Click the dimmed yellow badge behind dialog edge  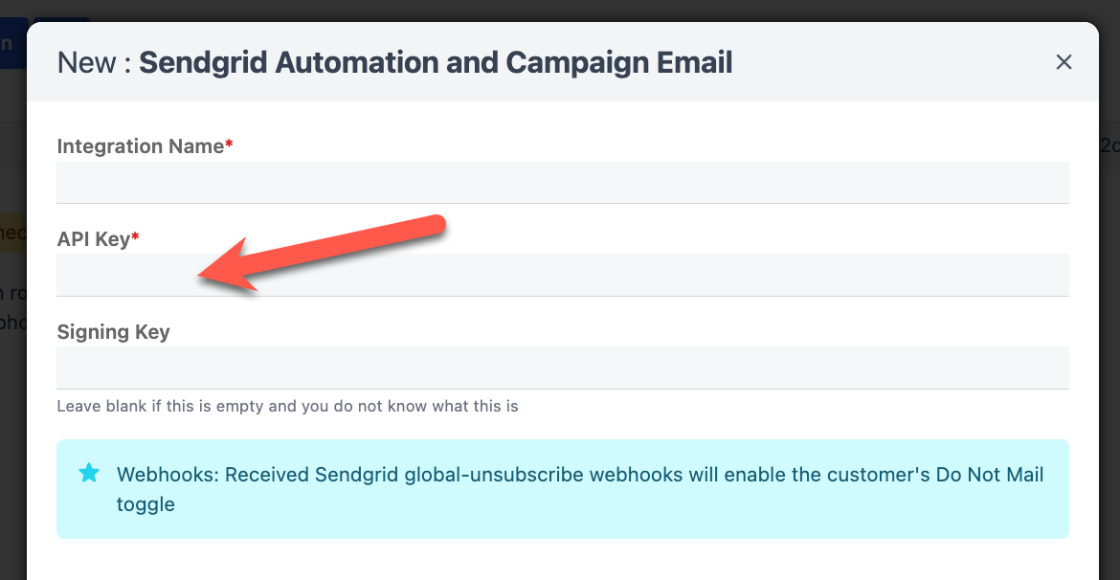12,233
